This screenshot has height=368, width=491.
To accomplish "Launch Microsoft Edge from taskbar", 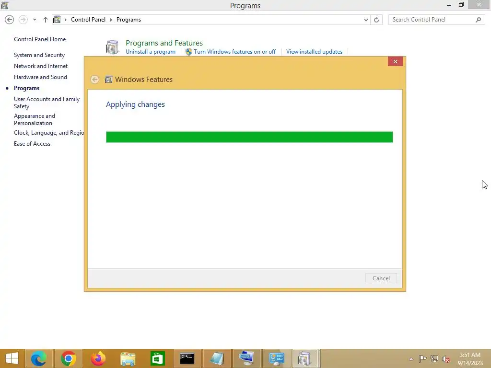I will coord(39,358).
